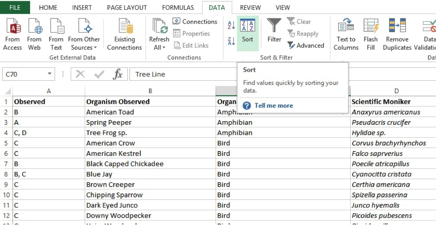This screenshot has width=436, height=225.
Task: Sort column A to Z ascending
Action: (231, 25)
